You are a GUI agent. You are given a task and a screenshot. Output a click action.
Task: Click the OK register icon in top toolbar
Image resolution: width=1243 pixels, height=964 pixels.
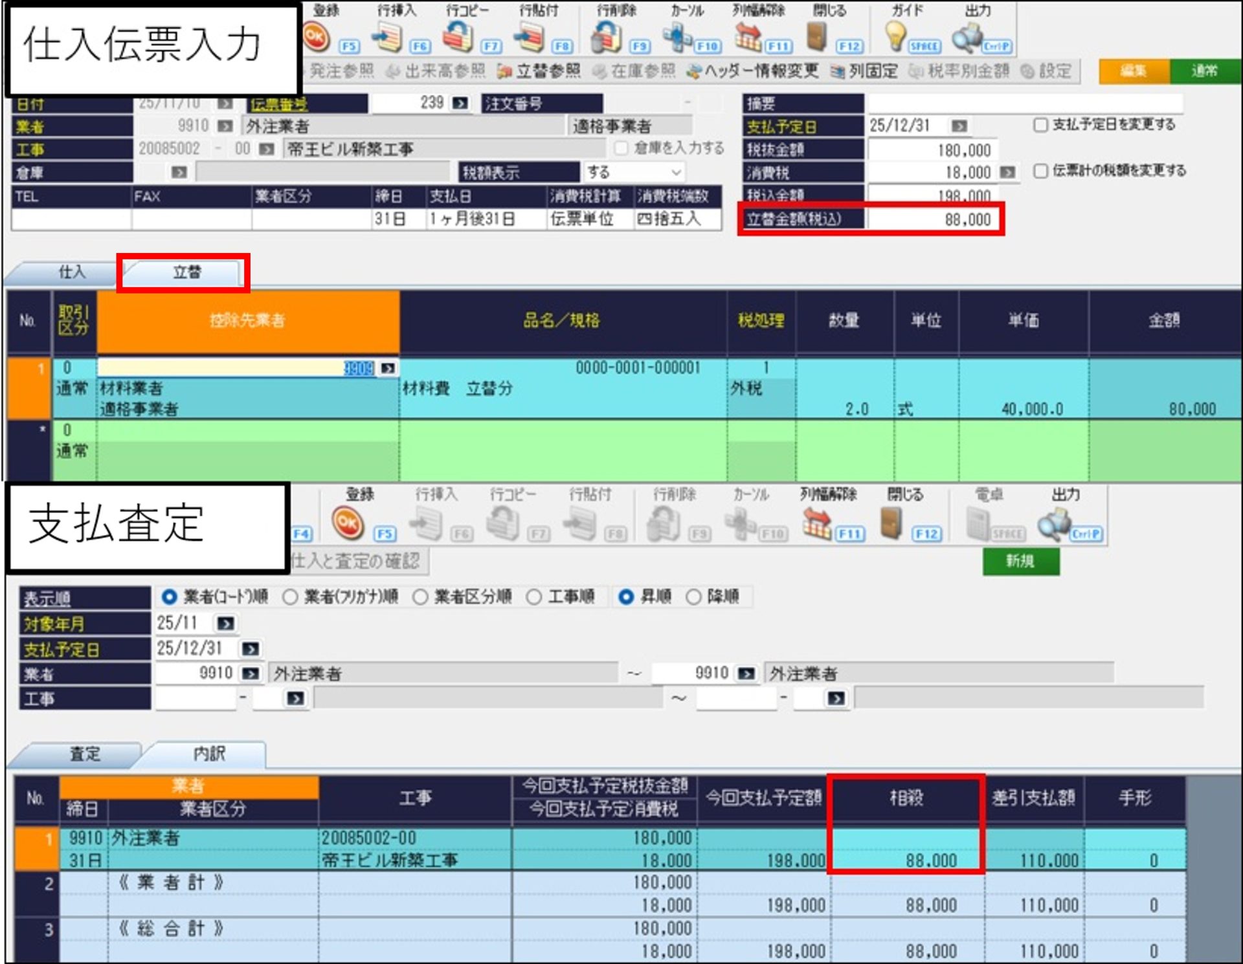(316, 38)
